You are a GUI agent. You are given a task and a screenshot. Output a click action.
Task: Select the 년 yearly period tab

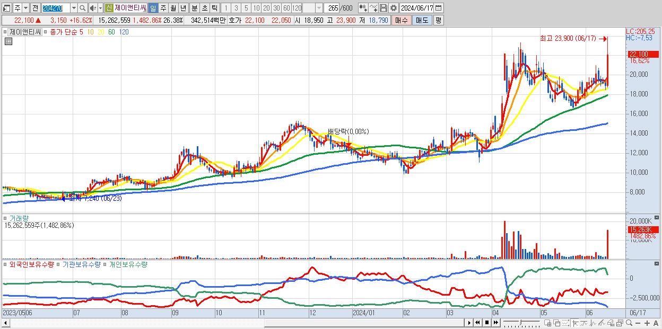(184, 8)
